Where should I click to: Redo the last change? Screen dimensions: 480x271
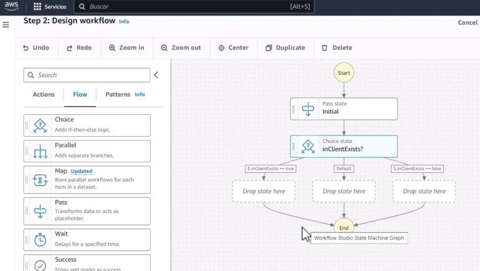click(x=79, y=47)
